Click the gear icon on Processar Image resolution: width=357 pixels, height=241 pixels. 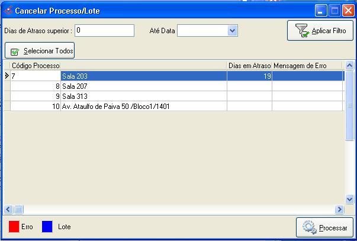click(x=309, y=227)
